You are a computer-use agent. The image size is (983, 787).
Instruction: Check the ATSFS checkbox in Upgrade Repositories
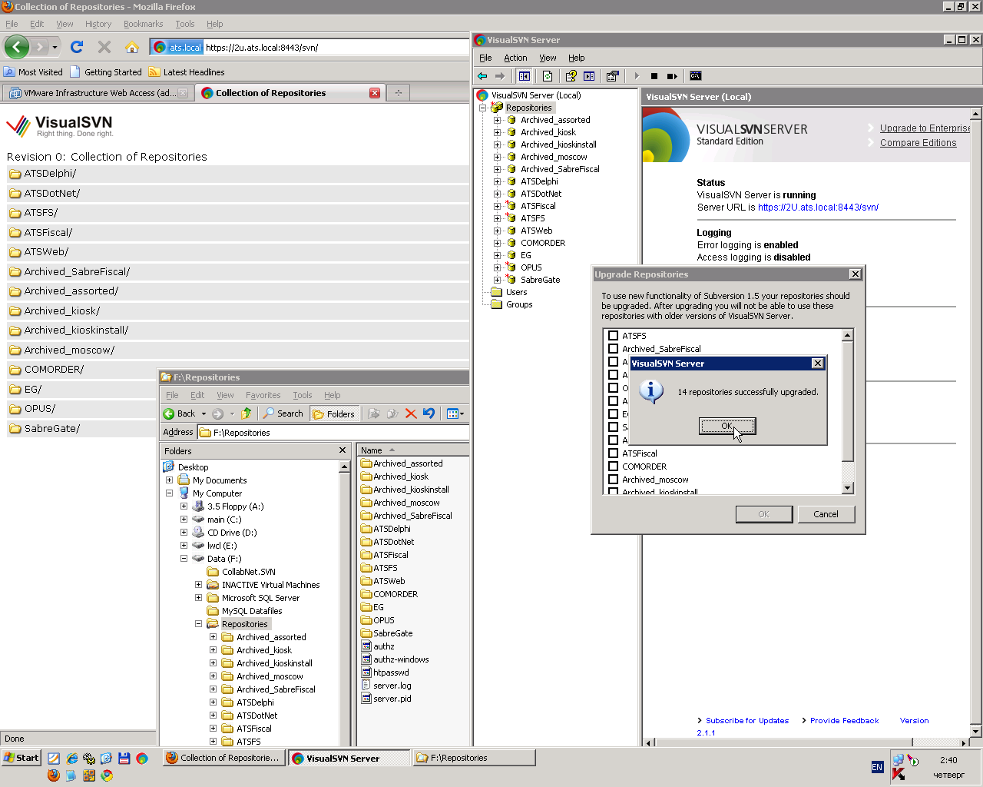613,336
